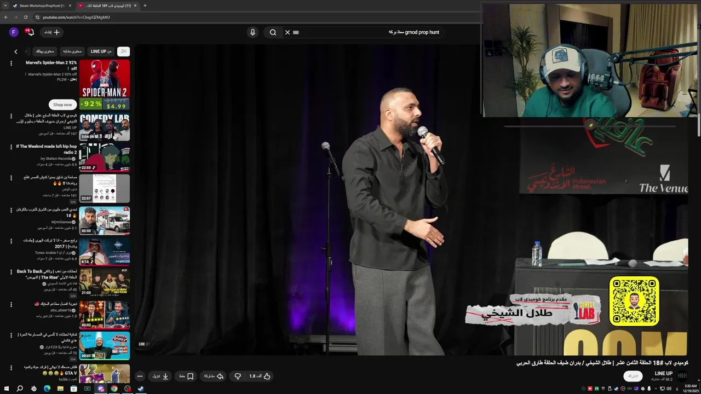The height and width of the screenshot is (394, 701).
Task: Save the video with the bookmark button
Action: click(186, 376)
